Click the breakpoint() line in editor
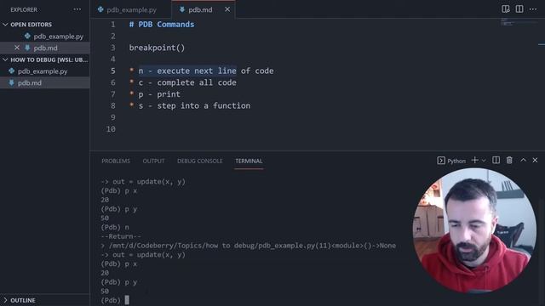545x306 pixels. 157,48
